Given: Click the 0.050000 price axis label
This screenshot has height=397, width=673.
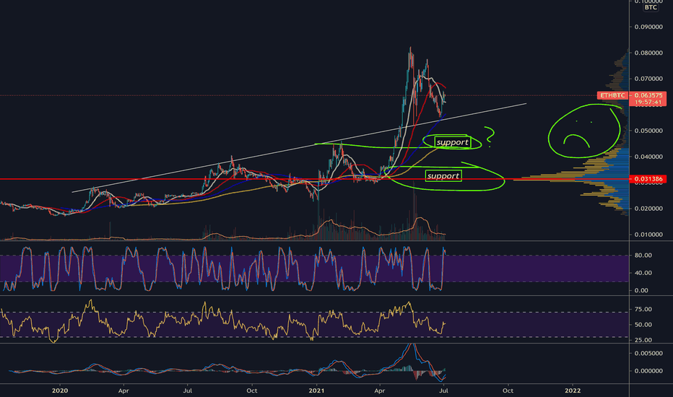Looking at the screenshot, I should [x=648, y=131].
